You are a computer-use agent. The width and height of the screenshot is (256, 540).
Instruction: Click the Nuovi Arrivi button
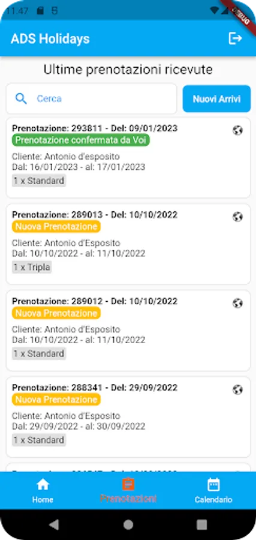pos(216,99)
